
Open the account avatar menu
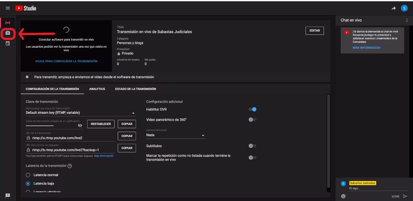(404, 8)
